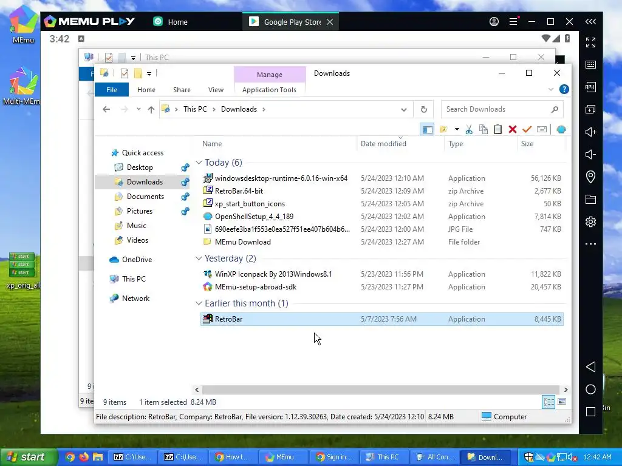The image size is (622, 466).
Task: Open the File ribbon tab
Action: click(112, 90)
